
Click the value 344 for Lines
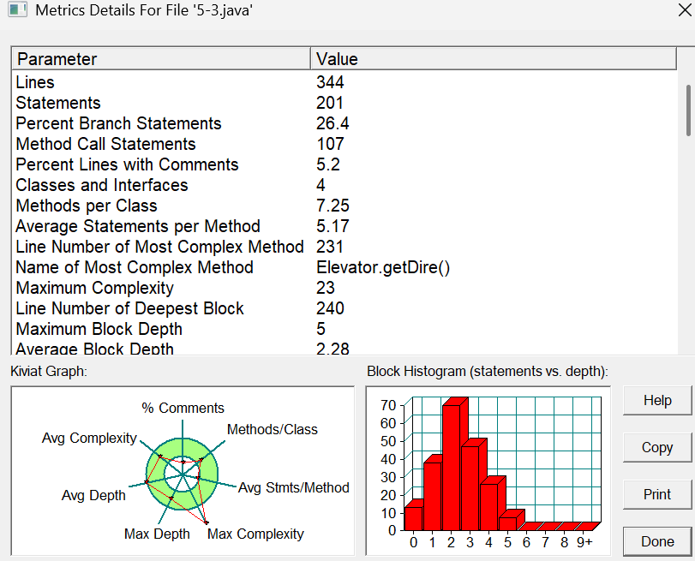pos(330,82)
